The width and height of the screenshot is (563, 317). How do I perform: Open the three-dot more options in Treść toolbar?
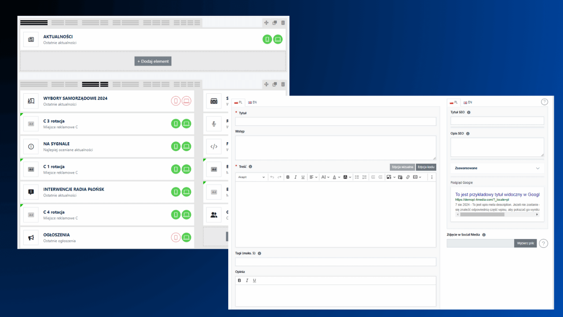coord(432,177)
